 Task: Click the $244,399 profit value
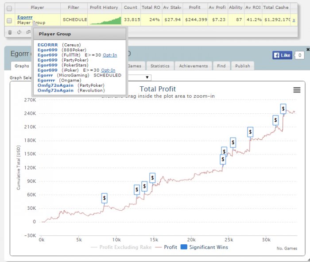[x=196, y=20]
